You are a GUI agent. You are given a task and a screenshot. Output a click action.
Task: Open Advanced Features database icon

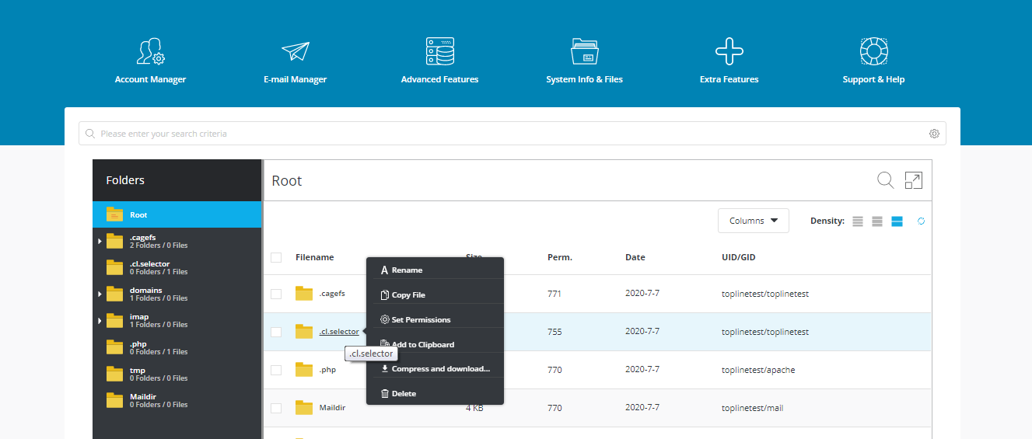point(439,51)
